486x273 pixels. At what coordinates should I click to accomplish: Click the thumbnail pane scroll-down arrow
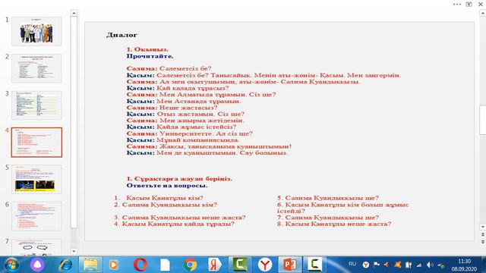tap(74, 251)
